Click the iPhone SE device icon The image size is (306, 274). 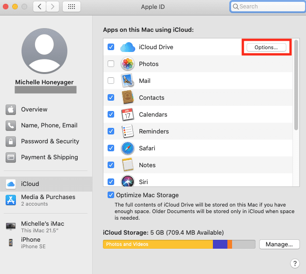point(11,243)
